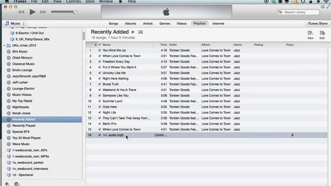
Task: Select the Jeff Lorber gear icon
Action: tap(9, 83)
